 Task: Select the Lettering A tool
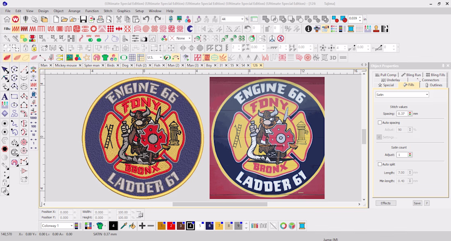(x=5, y=97)
